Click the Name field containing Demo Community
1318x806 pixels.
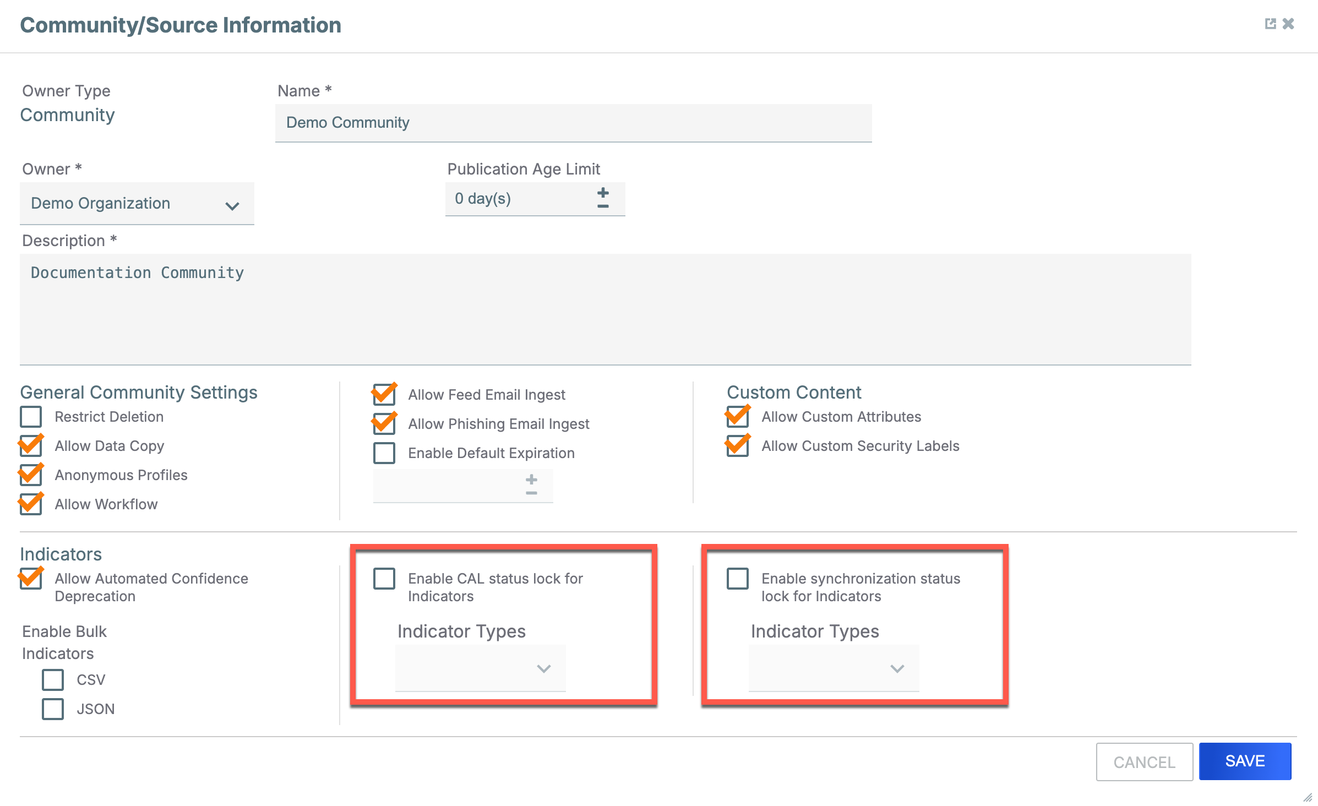(573, 123)
